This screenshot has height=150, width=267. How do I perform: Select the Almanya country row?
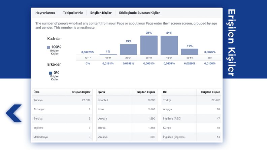pos(62,109)
